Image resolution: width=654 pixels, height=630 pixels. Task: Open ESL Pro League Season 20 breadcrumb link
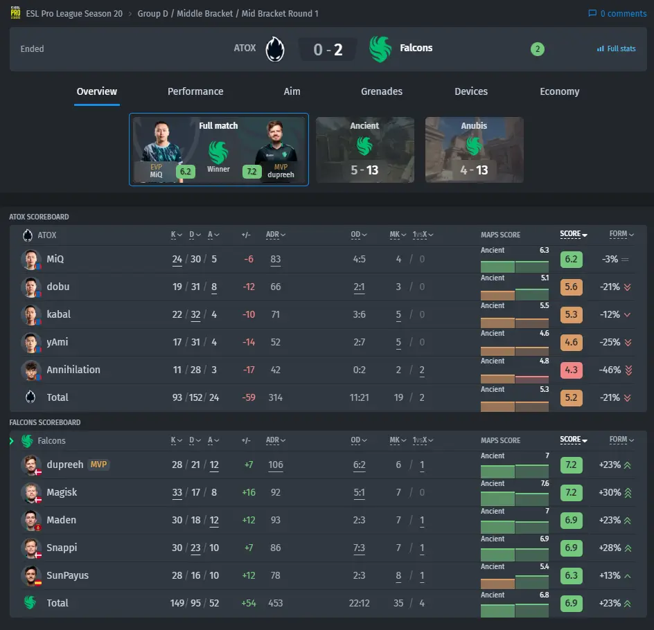(74, 14)
